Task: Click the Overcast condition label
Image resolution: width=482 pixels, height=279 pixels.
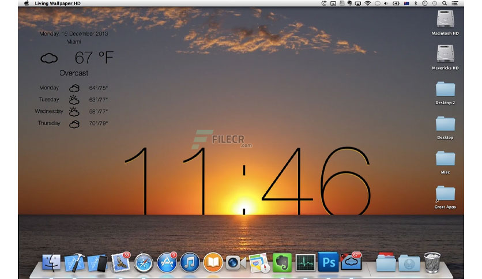Action: click(x=74, y=73)
